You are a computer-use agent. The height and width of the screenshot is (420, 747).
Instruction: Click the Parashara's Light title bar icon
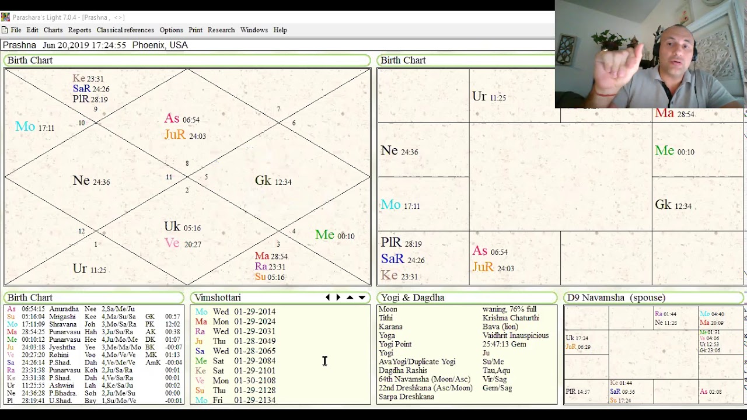[5, 17]
